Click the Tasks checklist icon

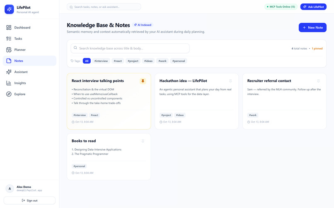click(9, 39)
